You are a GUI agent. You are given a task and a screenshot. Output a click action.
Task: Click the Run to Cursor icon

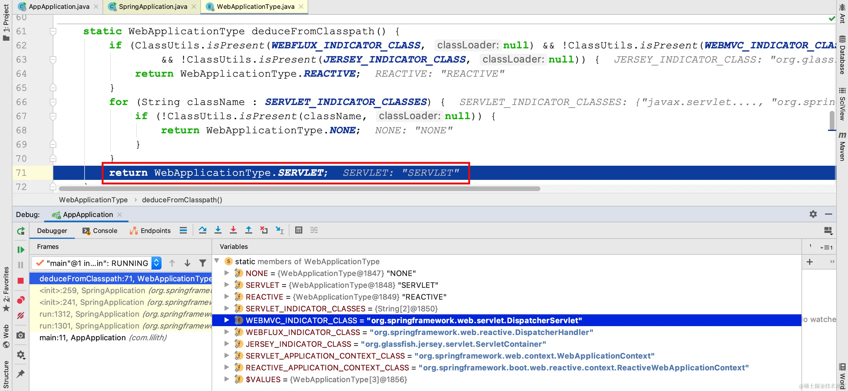pos(280,230)
